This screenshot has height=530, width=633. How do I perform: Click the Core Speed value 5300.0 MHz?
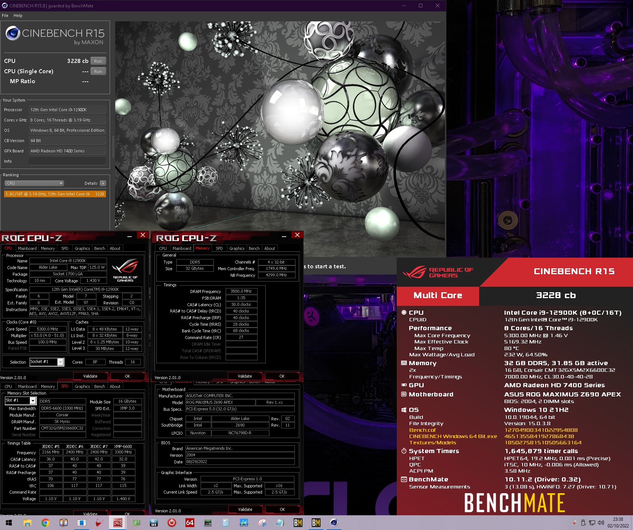point(47,329)
